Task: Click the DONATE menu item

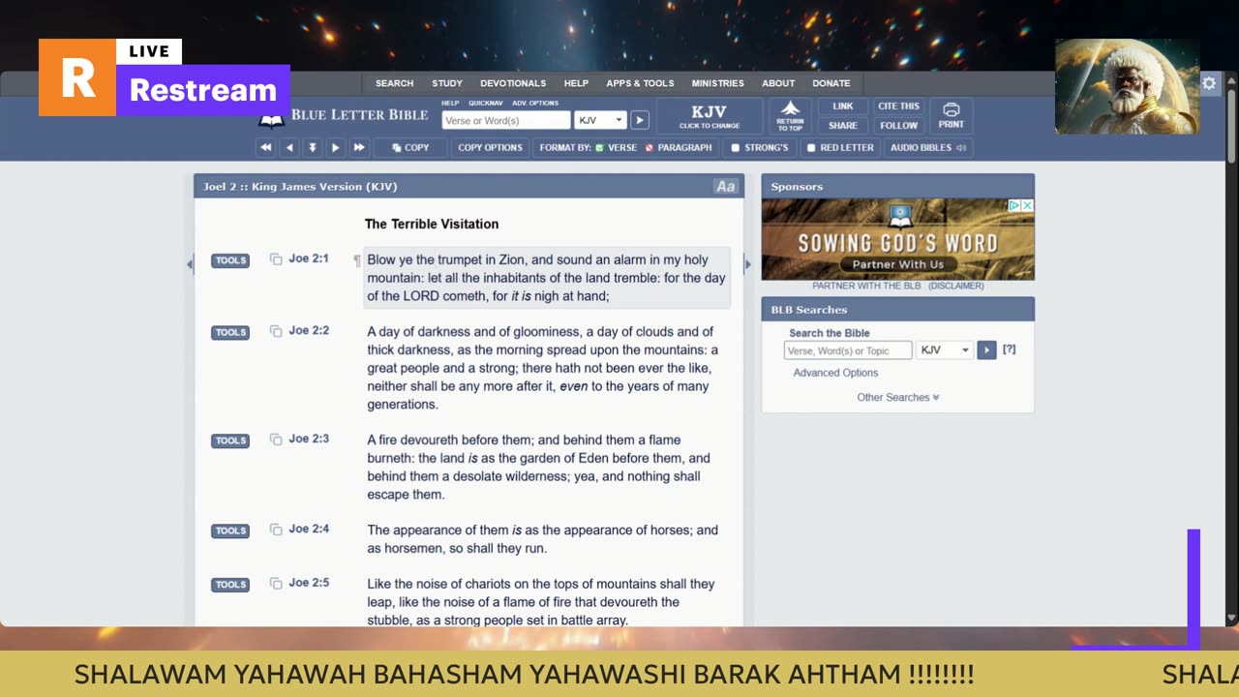Action: [831, 83]
